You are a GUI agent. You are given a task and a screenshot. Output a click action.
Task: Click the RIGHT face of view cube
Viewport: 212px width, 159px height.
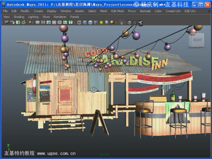(x=198, y=40)
